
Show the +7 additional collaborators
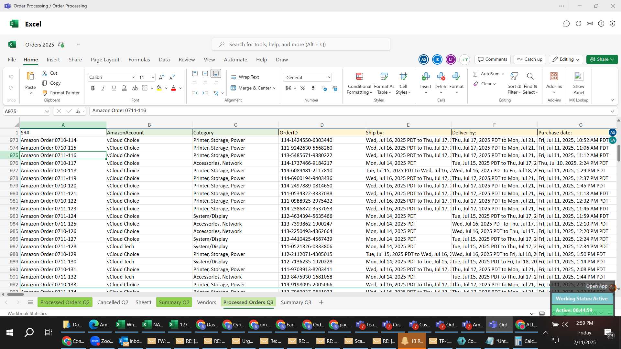tap(464, 59)
